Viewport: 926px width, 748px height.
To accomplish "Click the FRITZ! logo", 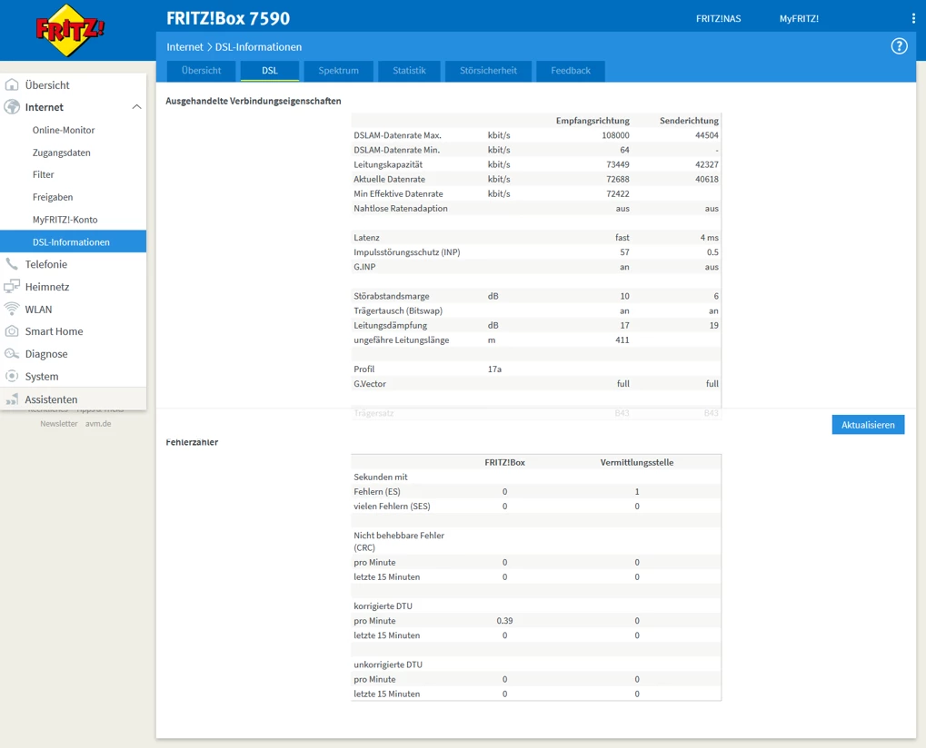I will [70, 30].
